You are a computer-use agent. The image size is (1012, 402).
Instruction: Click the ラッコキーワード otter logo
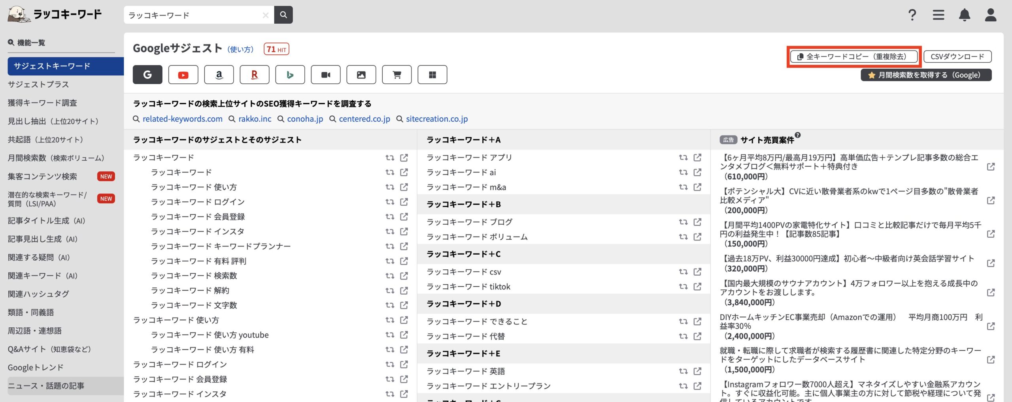[x=55, y=14]
